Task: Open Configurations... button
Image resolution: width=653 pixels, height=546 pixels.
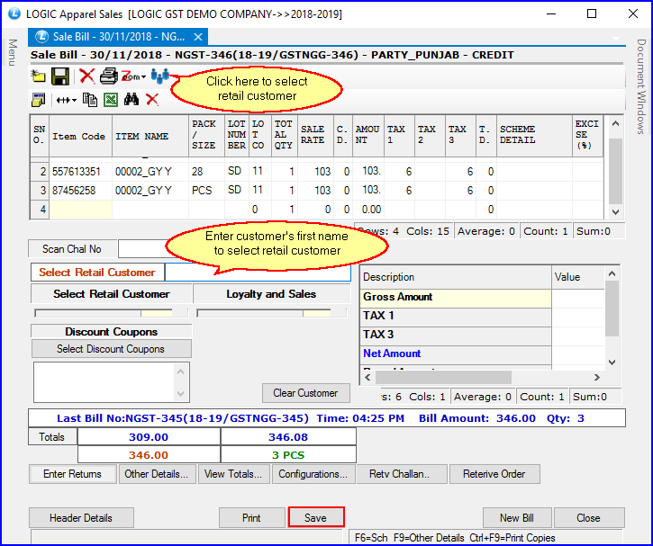Action: (x=313, y=474)
